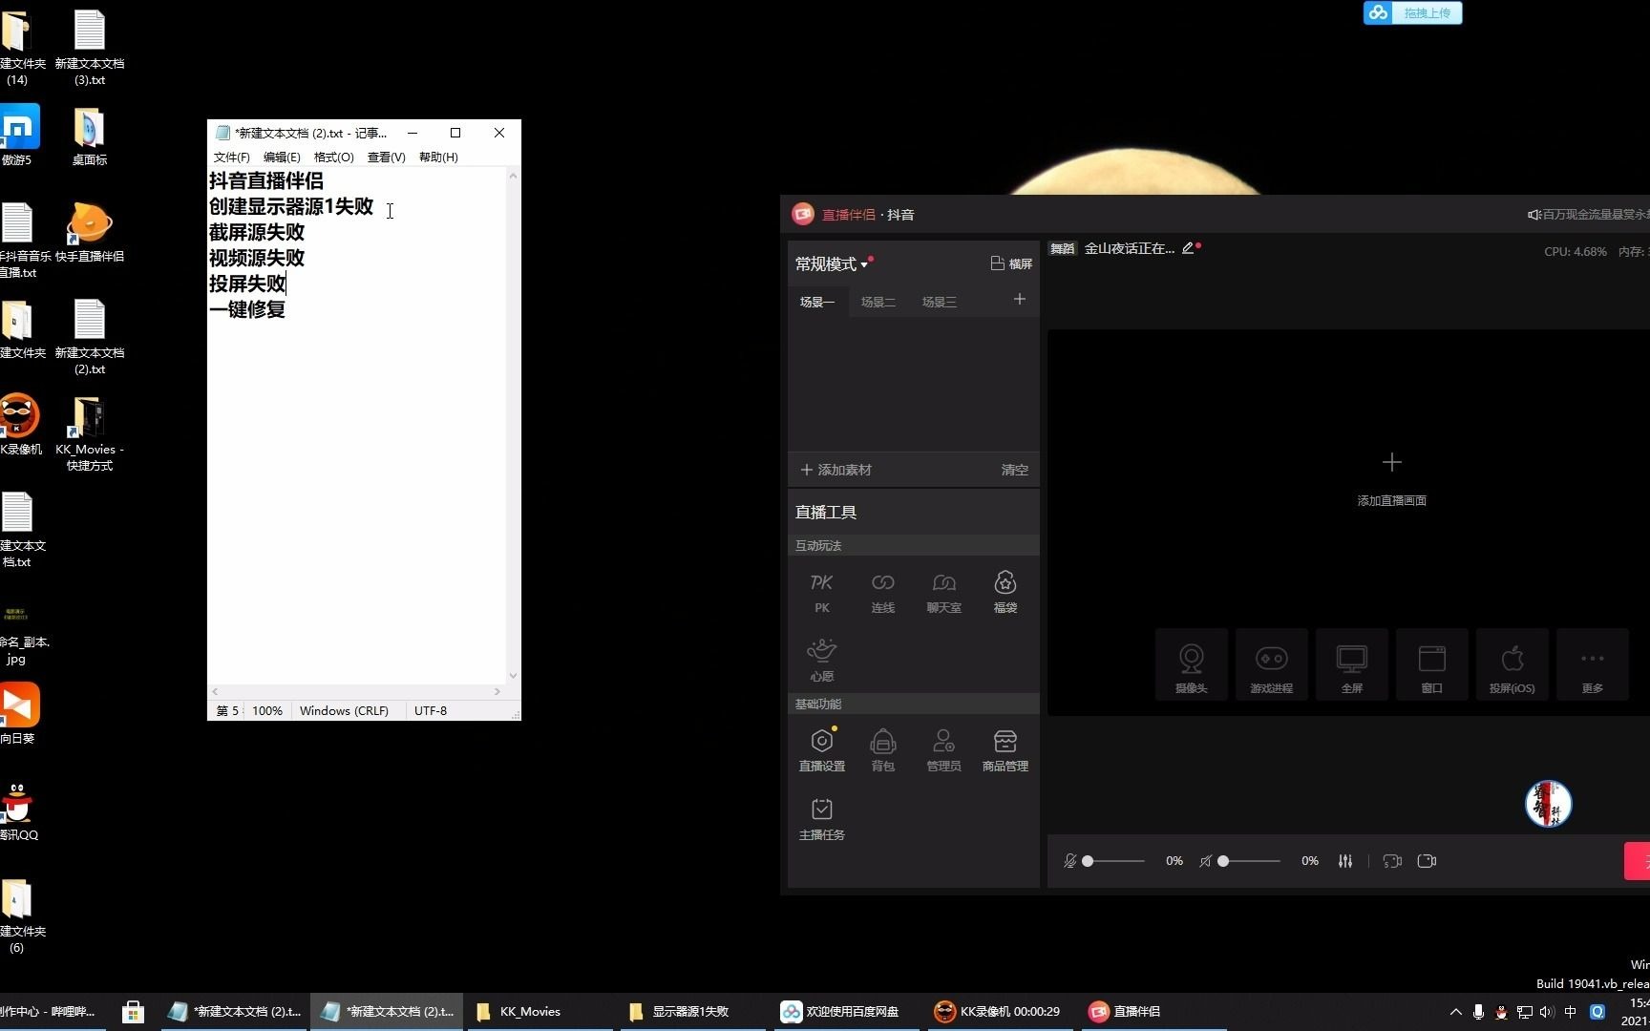1650x1031 pixels.
Task: Toggle speaker mute in 直播伴侣
Action: tap(1205, 861)
